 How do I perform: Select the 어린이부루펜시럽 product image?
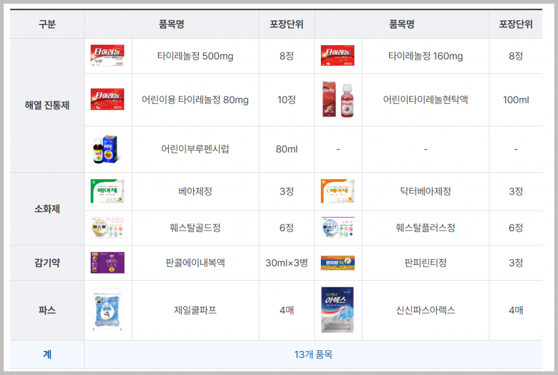pyautogui.click(x=105, y=149)
